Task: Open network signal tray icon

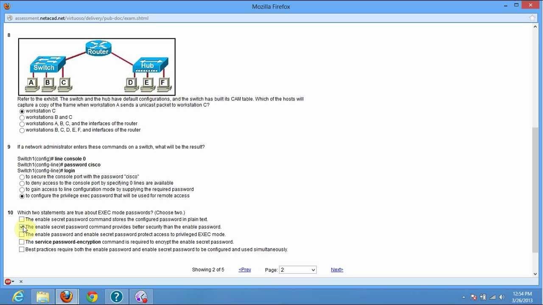Action: click(x=493, y=297)
